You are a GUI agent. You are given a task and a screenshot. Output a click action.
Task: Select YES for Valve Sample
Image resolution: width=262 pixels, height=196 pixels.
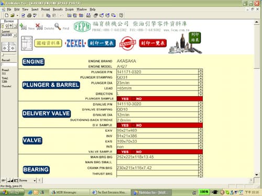125,152
